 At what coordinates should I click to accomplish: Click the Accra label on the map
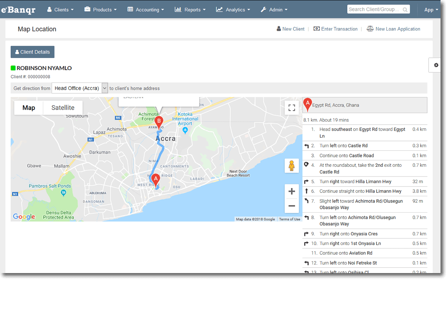point(165,138)
